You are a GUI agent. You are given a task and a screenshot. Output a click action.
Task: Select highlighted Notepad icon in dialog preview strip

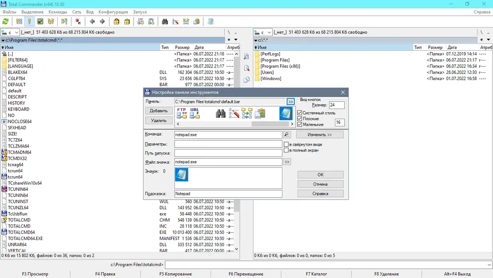[x=286, y=113]
